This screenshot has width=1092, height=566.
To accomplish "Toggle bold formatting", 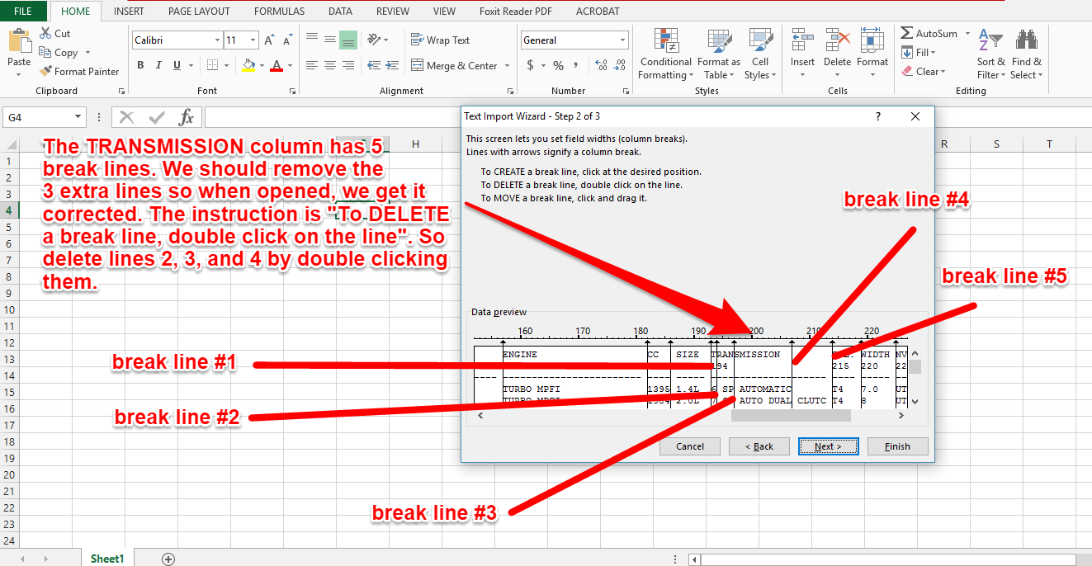I will pos(140,65).
